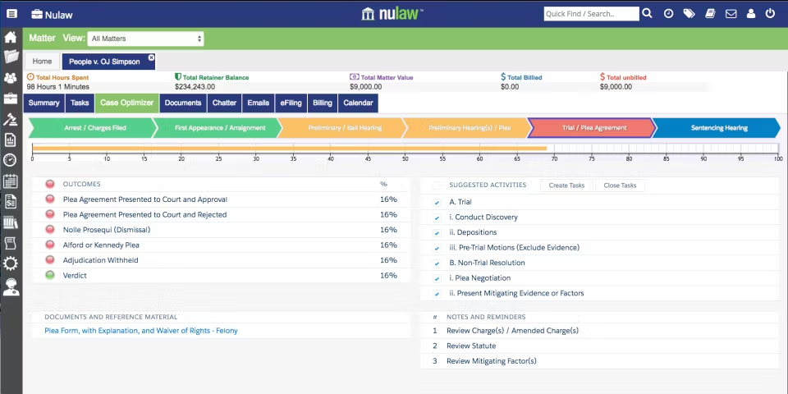The width and height of the screenshot is (788, 394).
Task: Switch to the Summary tab
Action: click(x=44, y=103)
